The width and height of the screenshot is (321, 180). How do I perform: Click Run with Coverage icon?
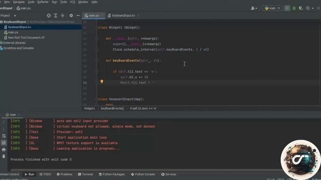click(301, 8)
